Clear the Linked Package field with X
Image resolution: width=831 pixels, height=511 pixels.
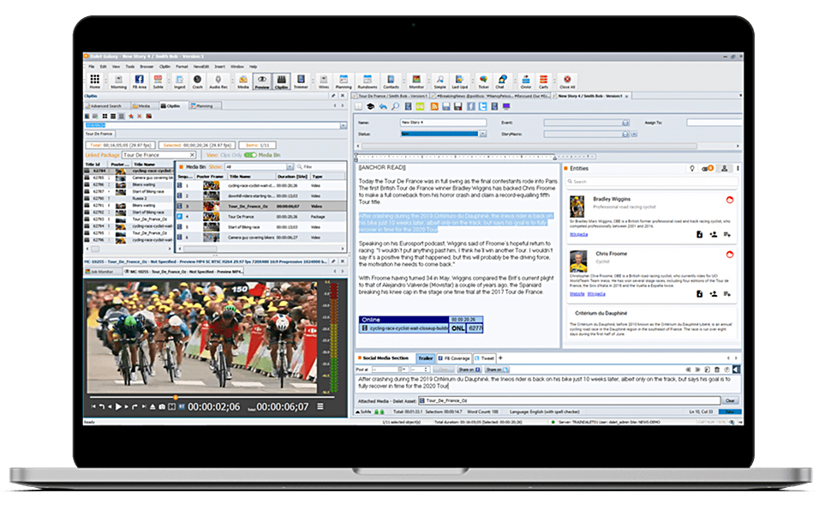192,155
